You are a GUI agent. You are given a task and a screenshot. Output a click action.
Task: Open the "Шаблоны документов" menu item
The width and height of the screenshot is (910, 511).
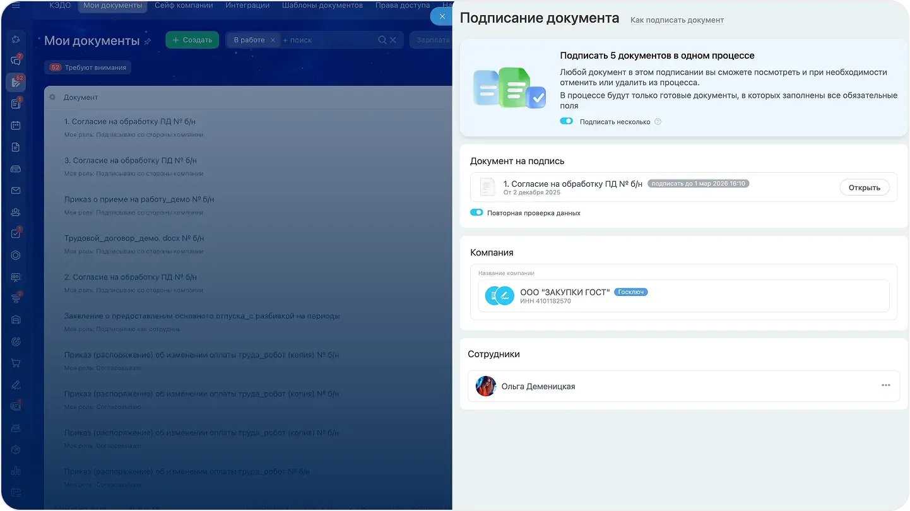point(322,4)
